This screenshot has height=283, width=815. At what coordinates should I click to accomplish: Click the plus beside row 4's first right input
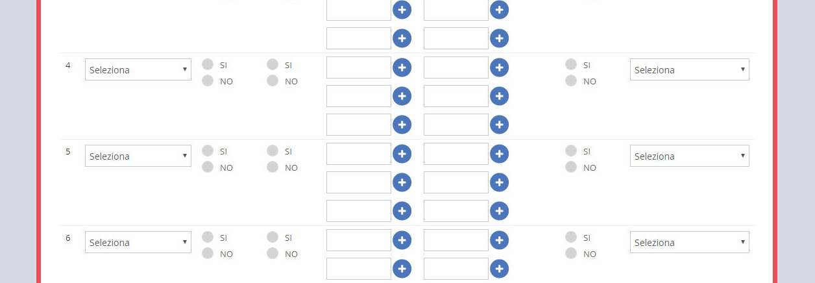coord(499,68)
